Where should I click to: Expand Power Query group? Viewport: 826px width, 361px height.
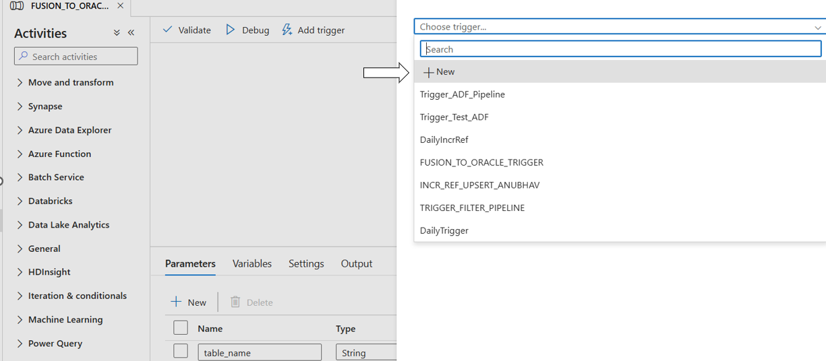55,343
